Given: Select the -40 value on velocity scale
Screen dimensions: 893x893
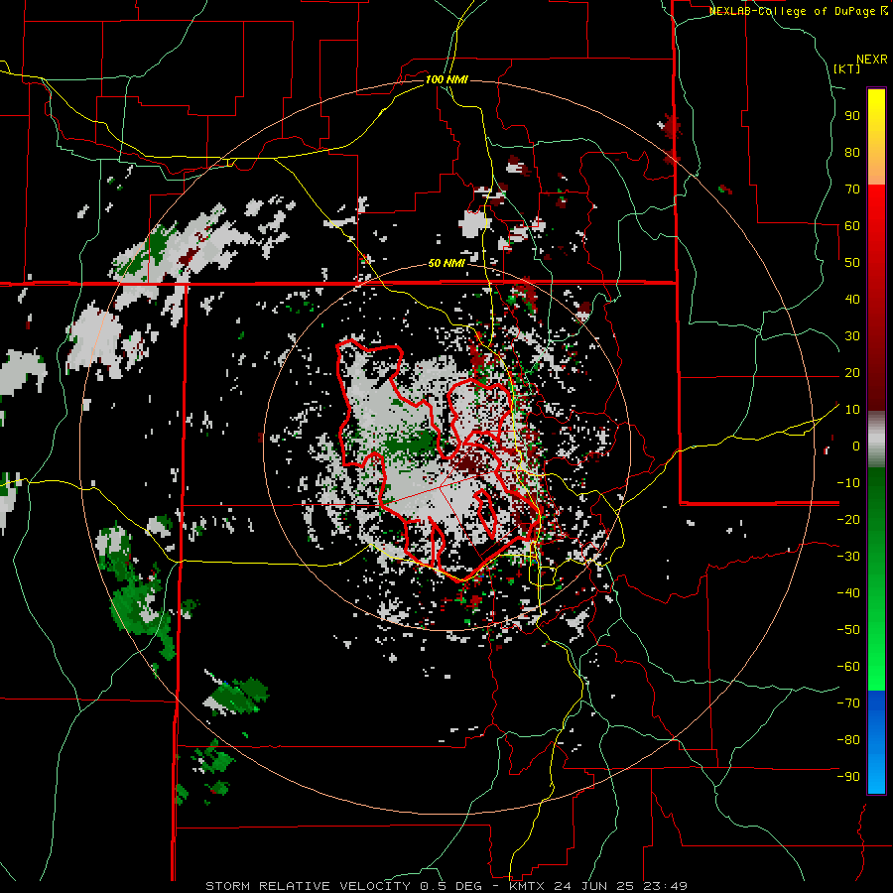Looking at the screenshot, I should (x=848, y=593).
